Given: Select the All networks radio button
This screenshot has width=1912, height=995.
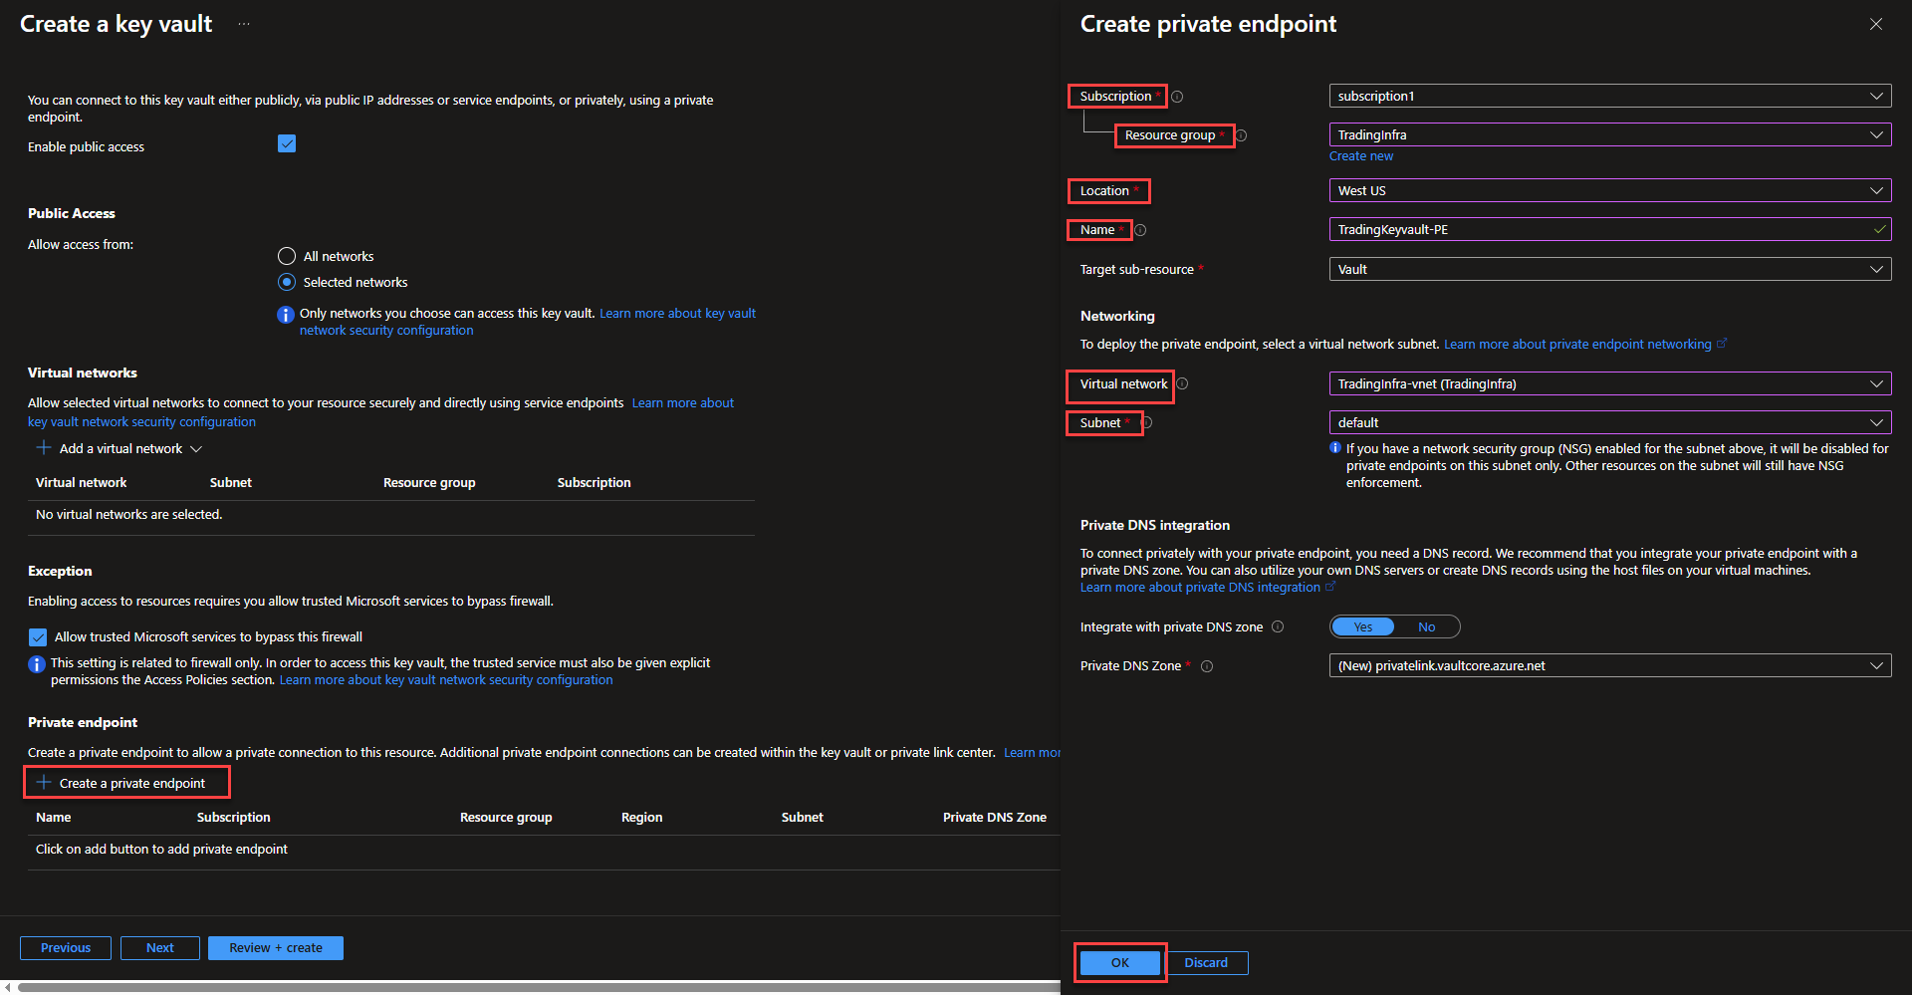Looking at the screenshot, I should pos(287,256).
